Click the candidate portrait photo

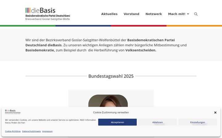[x=108, y=101]
